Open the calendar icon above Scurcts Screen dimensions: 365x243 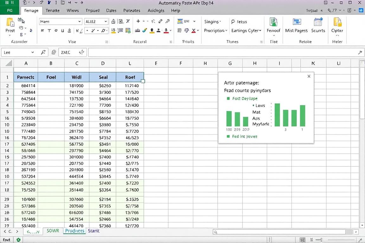[318, 22]
